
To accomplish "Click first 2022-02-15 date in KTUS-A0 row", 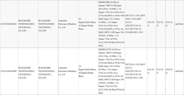I will tap(151, 71).
